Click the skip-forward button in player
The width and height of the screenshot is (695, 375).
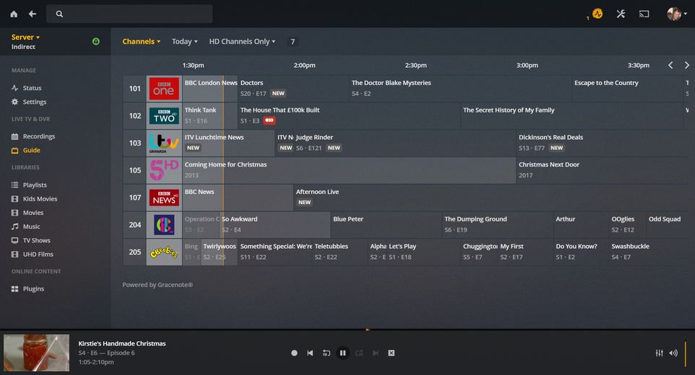[x=359, y=353]
